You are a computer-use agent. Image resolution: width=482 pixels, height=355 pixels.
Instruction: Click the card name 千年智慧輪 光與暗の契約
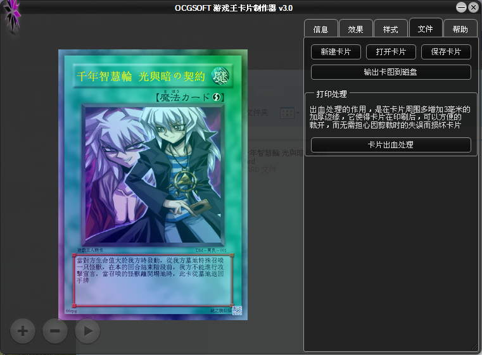[141, 77]
